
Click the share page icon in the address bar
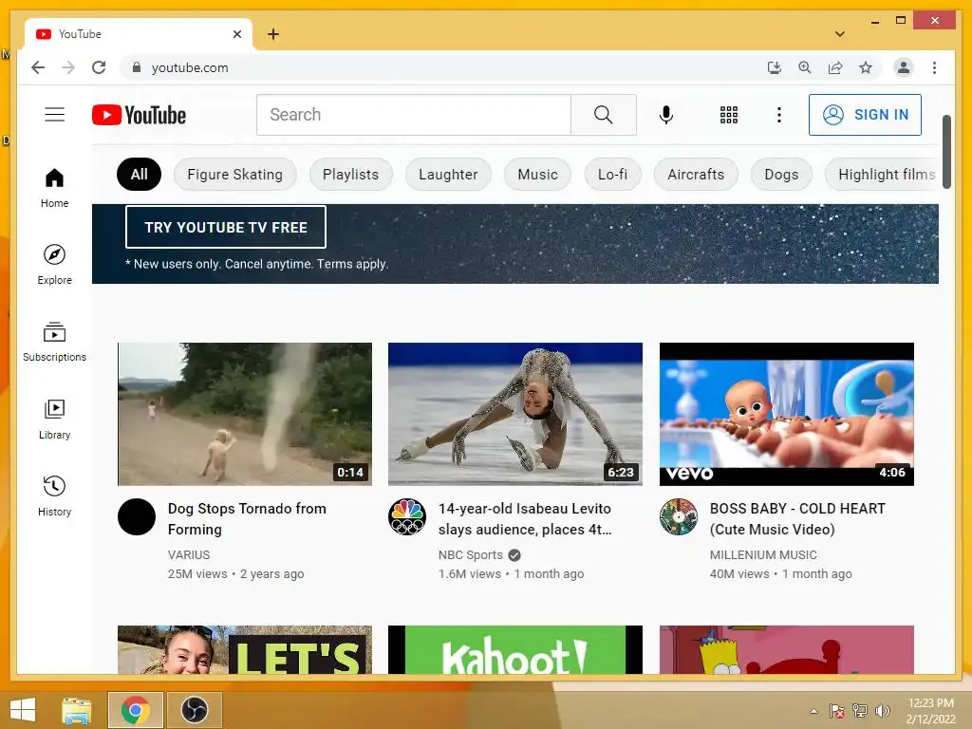tap(835, 67)
